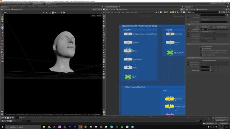Open File Explorer from the taskbar
The width and height of the screenshot is (230, 129).
click(44, 127)
